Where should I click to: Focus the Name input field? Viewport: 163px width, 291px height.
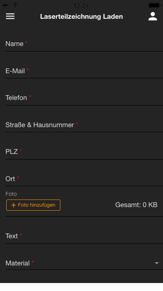[x=84, y=44]
